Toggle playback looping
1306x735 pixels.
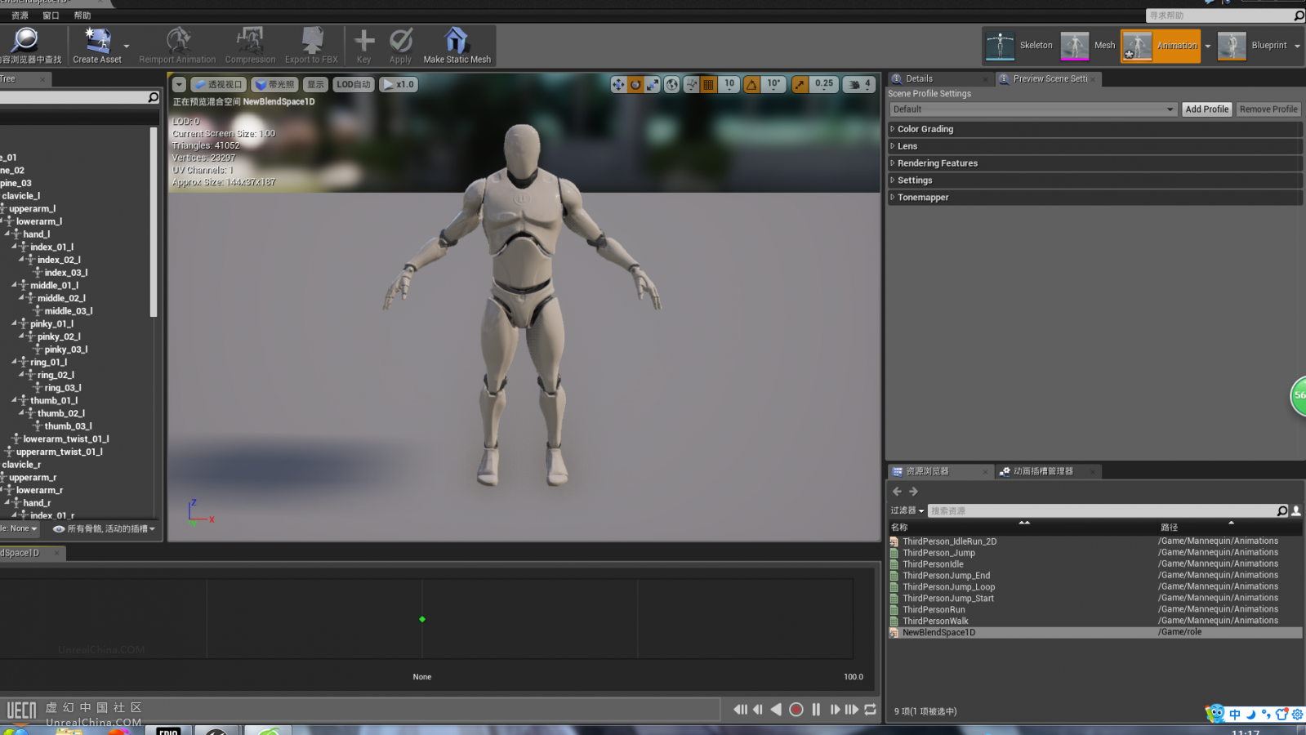[871, 710]
